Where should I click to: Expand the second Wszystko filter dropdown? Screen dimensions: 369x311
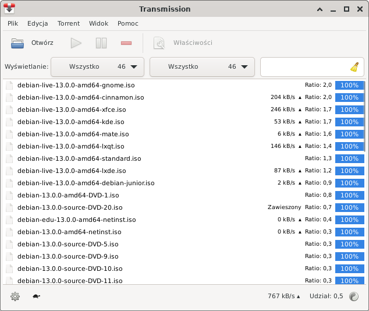click(202, 67)
